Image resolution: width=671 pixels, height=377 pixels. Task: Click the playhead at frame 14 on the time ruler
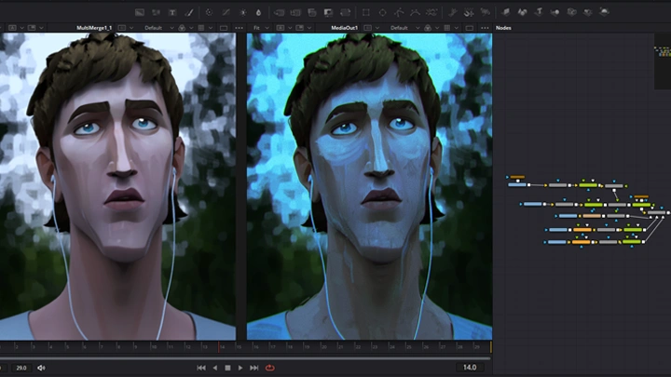[x=220, y=346]
